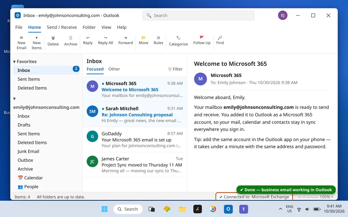The image size is (348, 217).
Task: Switch to the Focused inbox tab
Action: pos(95,69)
